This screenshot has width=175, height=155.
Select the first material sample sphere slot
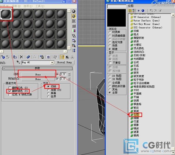[6, 14]
